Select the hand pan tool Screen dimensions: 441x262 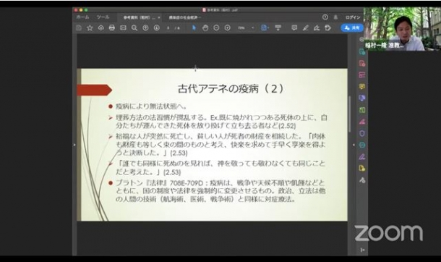[205, 28]
